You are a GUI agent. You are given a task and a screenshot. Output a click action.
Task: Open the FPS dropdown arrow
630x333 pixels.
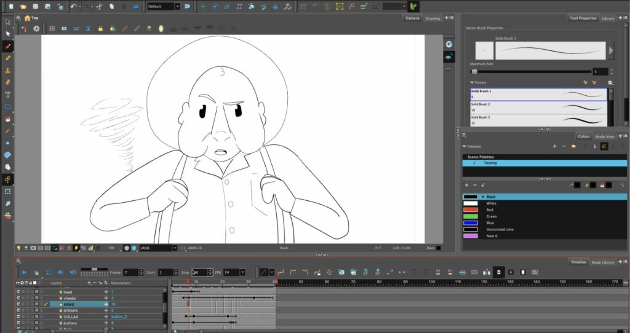click(x=242, y=272)
